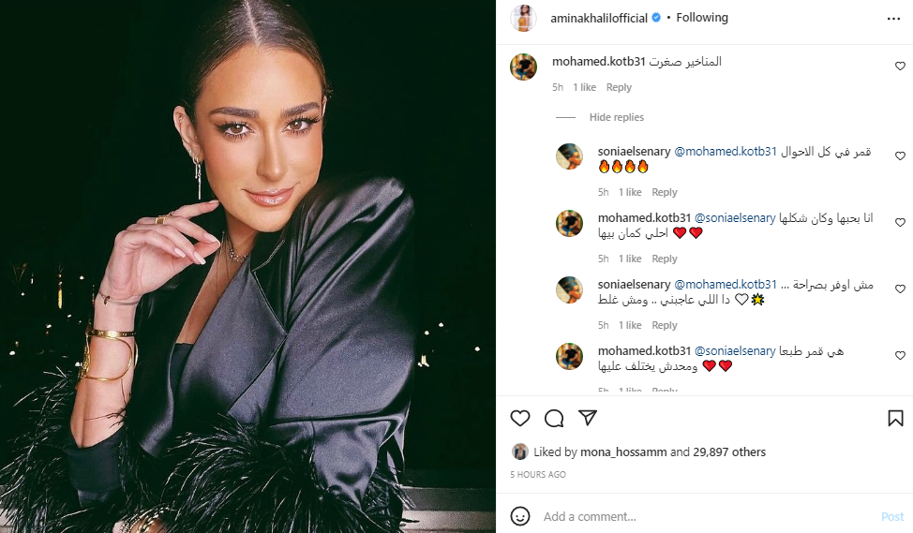This screenshot has height=533, width=913.
Task: Toggle Following status next to username
Action: (x=702, y=18)
